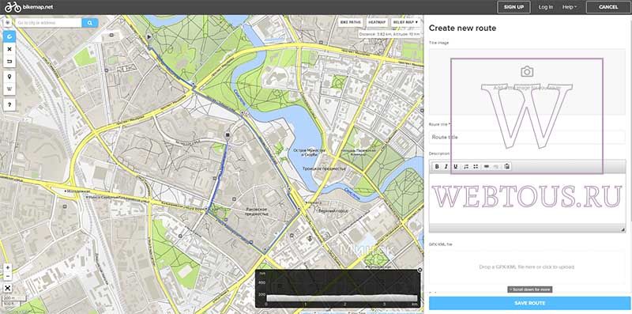Click the fullscreen expand map icon
The width and height of the screenshot is (632, 314).
pos(8,288)
